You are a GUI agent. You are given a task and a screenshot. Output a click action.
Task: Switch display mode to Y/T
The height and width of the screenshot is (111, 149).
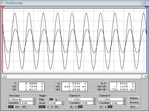[11, 107]
